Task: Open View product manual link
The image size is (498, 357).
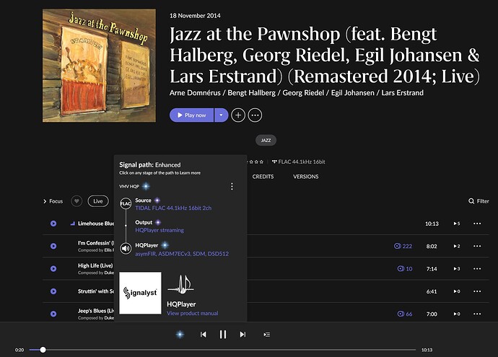Action: point(193,313)
